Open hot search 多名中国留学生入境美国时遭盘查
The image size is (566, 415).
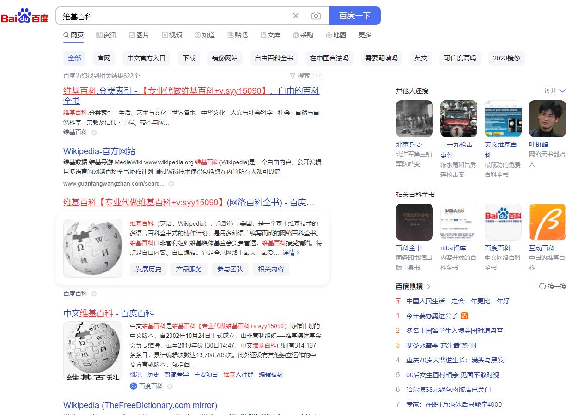pyautogui.click(x=455, y=331)
